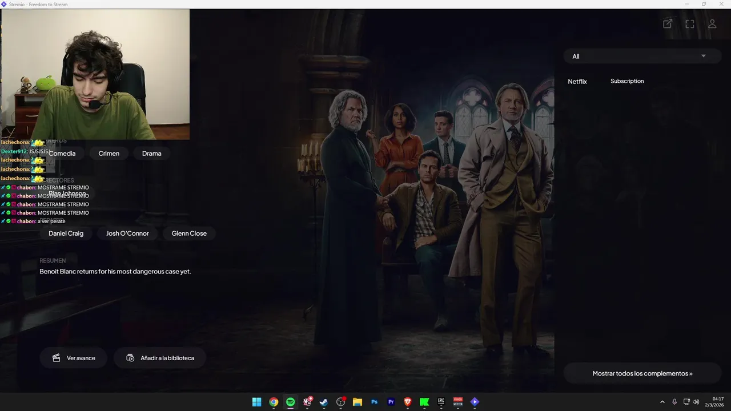Open Premiere Pro from taskbar

click(x=391, y=402)
